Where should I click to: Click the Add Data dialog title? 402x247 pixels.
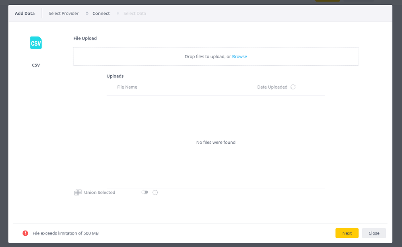pos(25,13)
